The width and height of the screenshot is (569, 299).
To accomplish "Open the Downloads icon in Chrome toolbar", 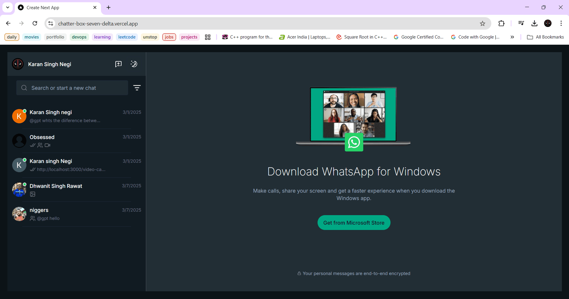I will [x=534, y=23].
